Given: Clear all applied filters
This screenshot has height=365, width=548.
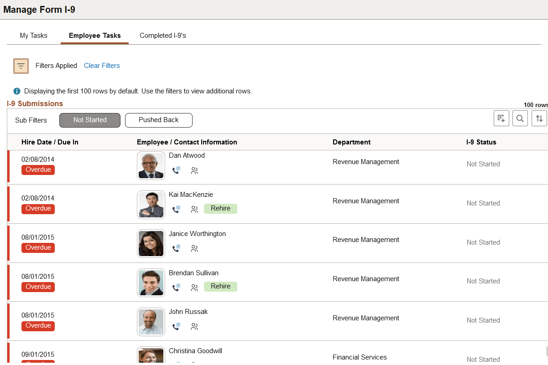Looking at the screenshot, I should point(102,66).
